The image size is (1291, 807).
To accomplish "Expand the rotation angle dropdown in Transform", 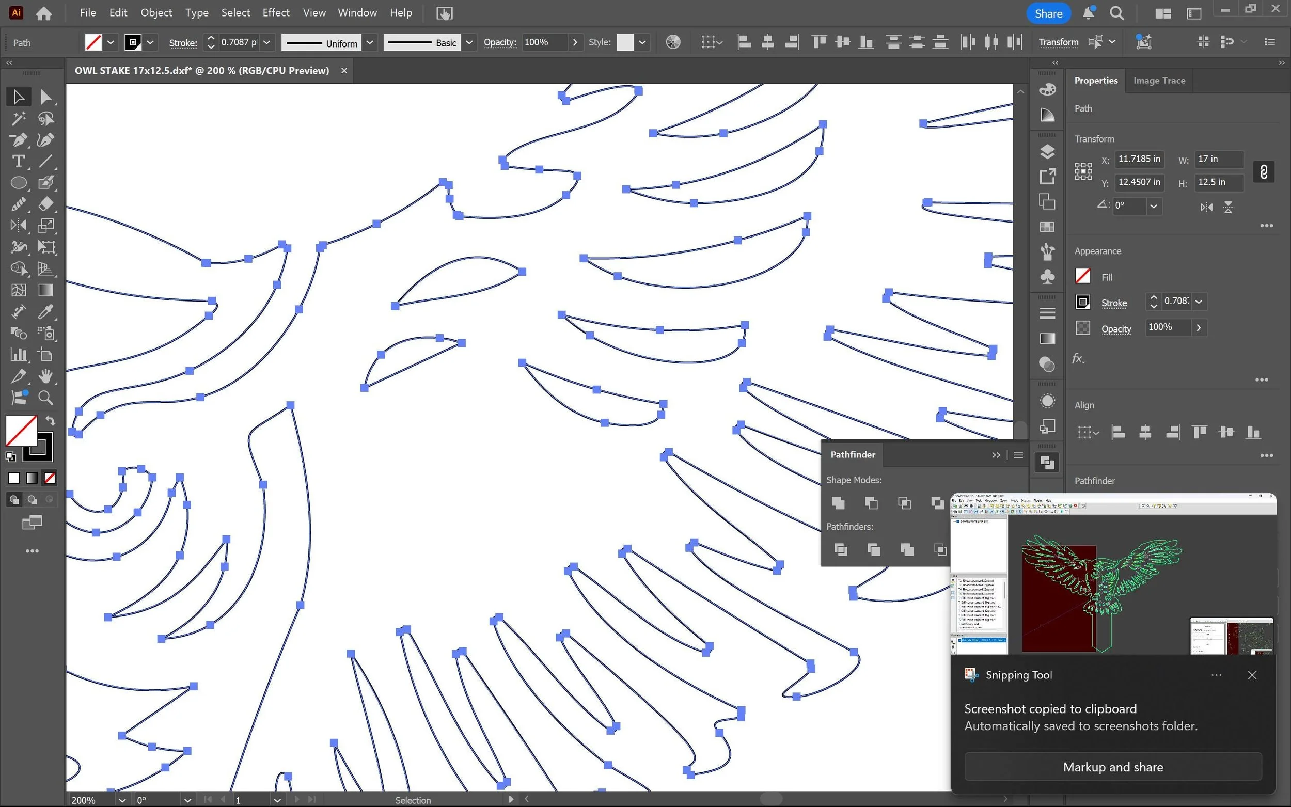I will point(1153,206).
